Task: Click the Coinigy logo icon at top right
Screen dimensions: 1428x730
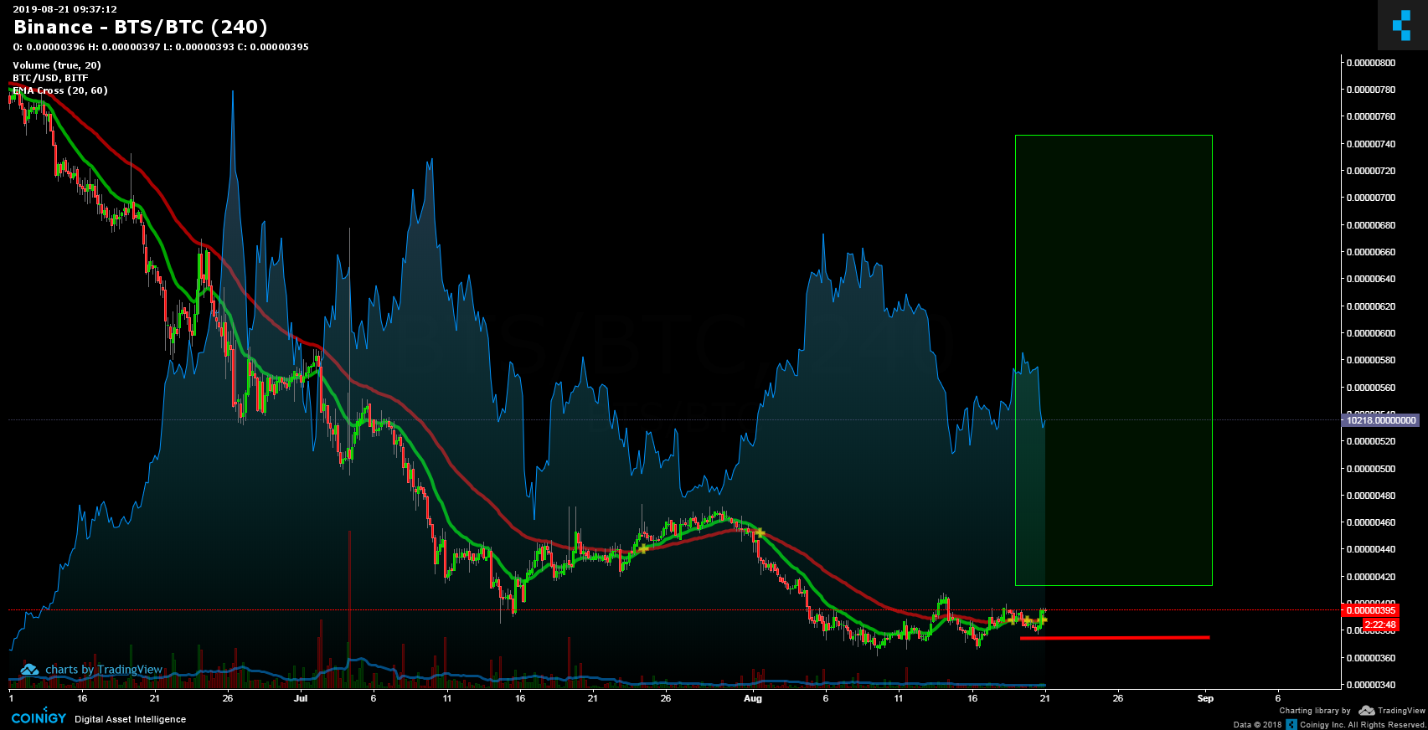Action: point(1402,25)
